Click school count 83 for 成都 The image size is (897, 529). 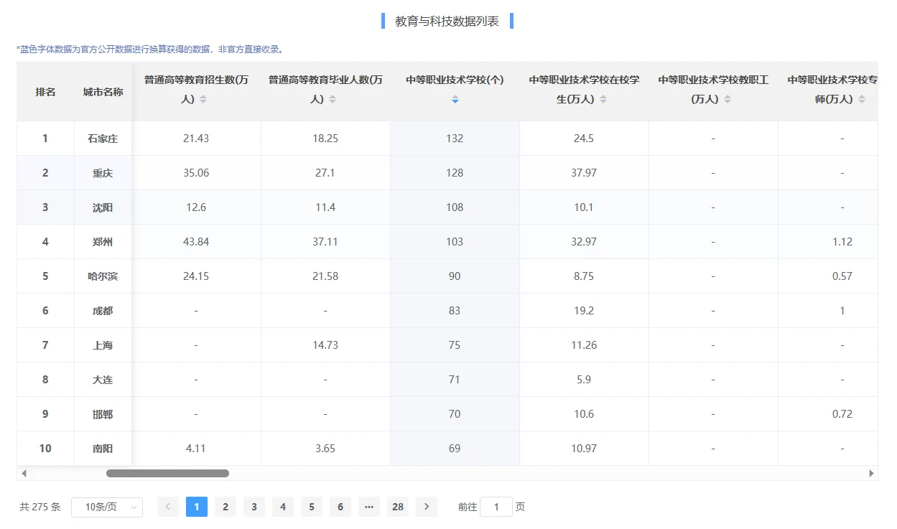[x=455, y=311]
